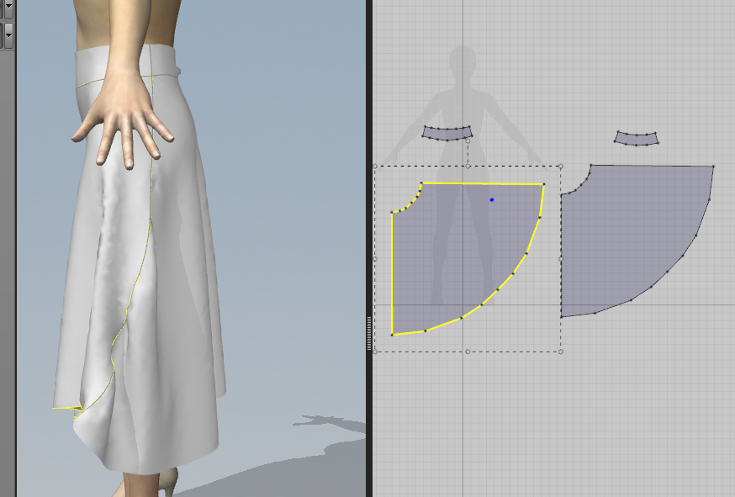This screenshot has height=497, width=735.
Task: Click the top-right corner point of unselected skirt pattern
Action: (x=713, y=166)
